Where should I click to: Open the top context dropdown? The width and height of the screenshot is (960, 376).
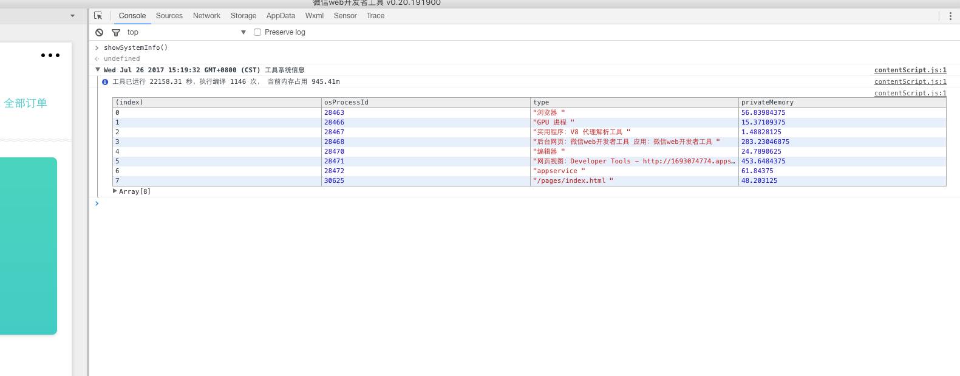click(x=186, y=32)
